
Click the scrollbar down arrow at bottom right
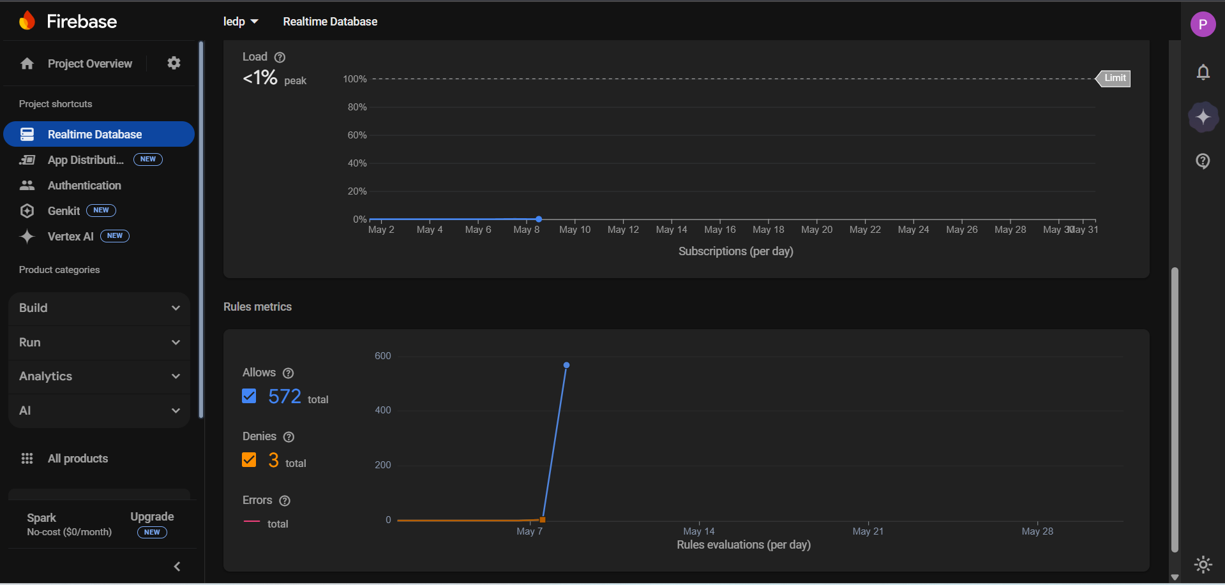coord(1175,577)
